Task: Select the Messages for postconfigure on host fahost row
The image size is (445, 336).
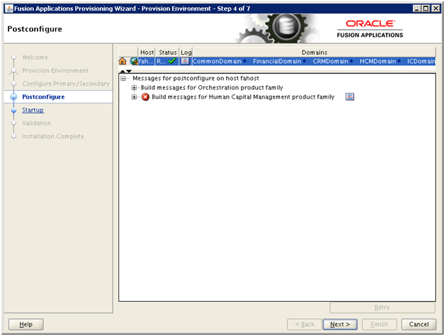Action: (x=196, y=79)
